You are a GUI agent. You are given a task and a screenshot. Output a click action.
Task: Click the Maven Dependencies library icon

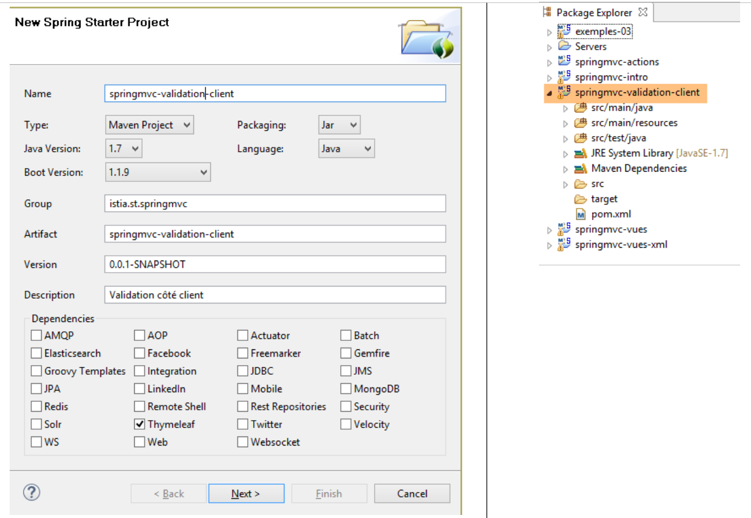[x=581, y=169]
